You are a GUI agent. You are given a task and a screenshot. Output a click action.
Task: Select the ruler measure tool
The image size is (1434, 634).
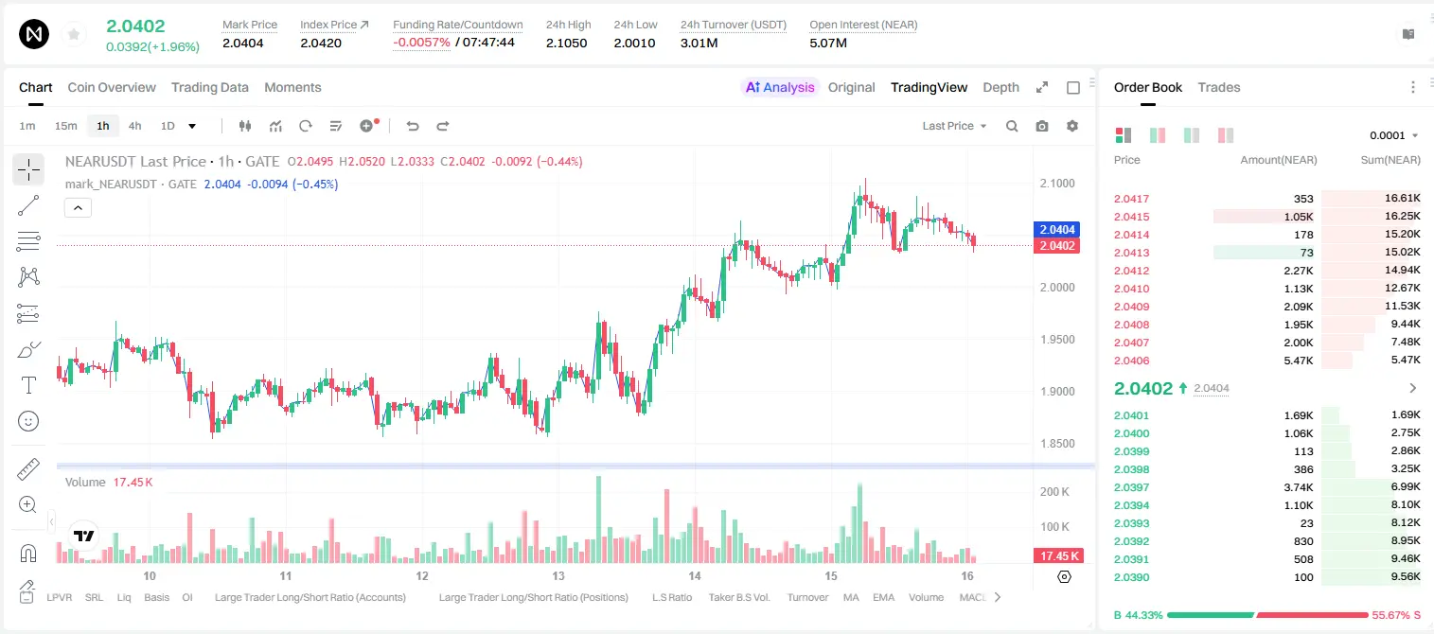pos(28,469)
